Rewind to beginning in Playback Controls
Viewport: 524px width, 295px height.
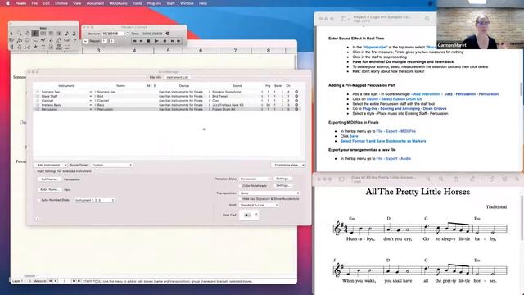(x=134, y=41)
